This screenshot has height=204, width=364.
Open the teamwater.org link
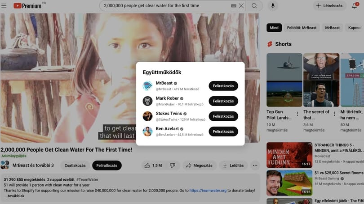(x=208, y=191)
